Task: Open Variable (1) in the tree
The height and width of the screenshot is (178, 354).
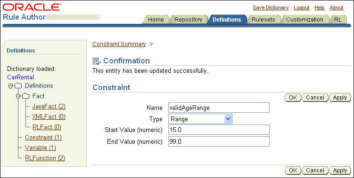Action: point(41,147)
